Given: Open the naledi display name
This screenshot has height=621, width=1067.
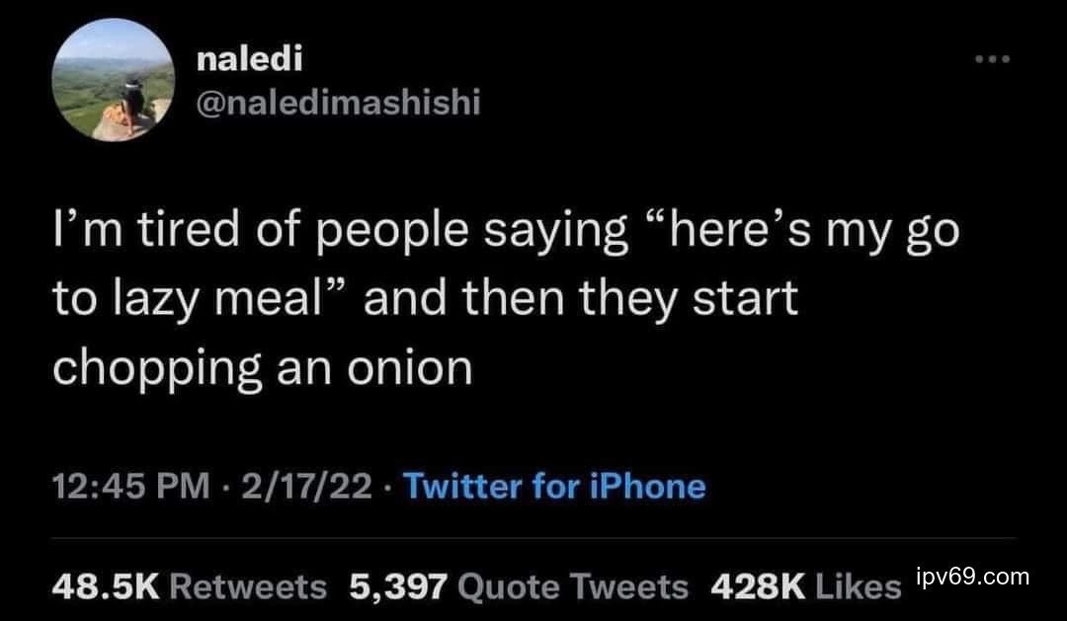Looking at the screenshot, I should (x=250, y=60).
